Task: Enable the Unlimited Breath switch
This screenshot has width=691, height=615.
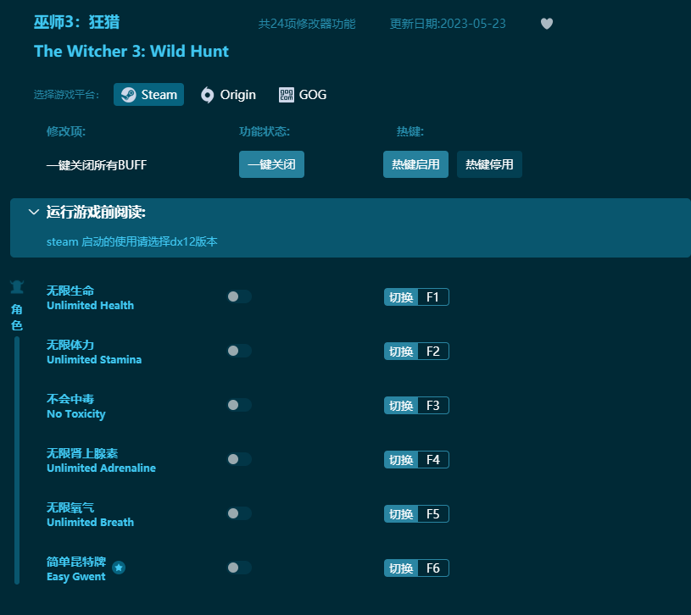Action: (238, 513)
